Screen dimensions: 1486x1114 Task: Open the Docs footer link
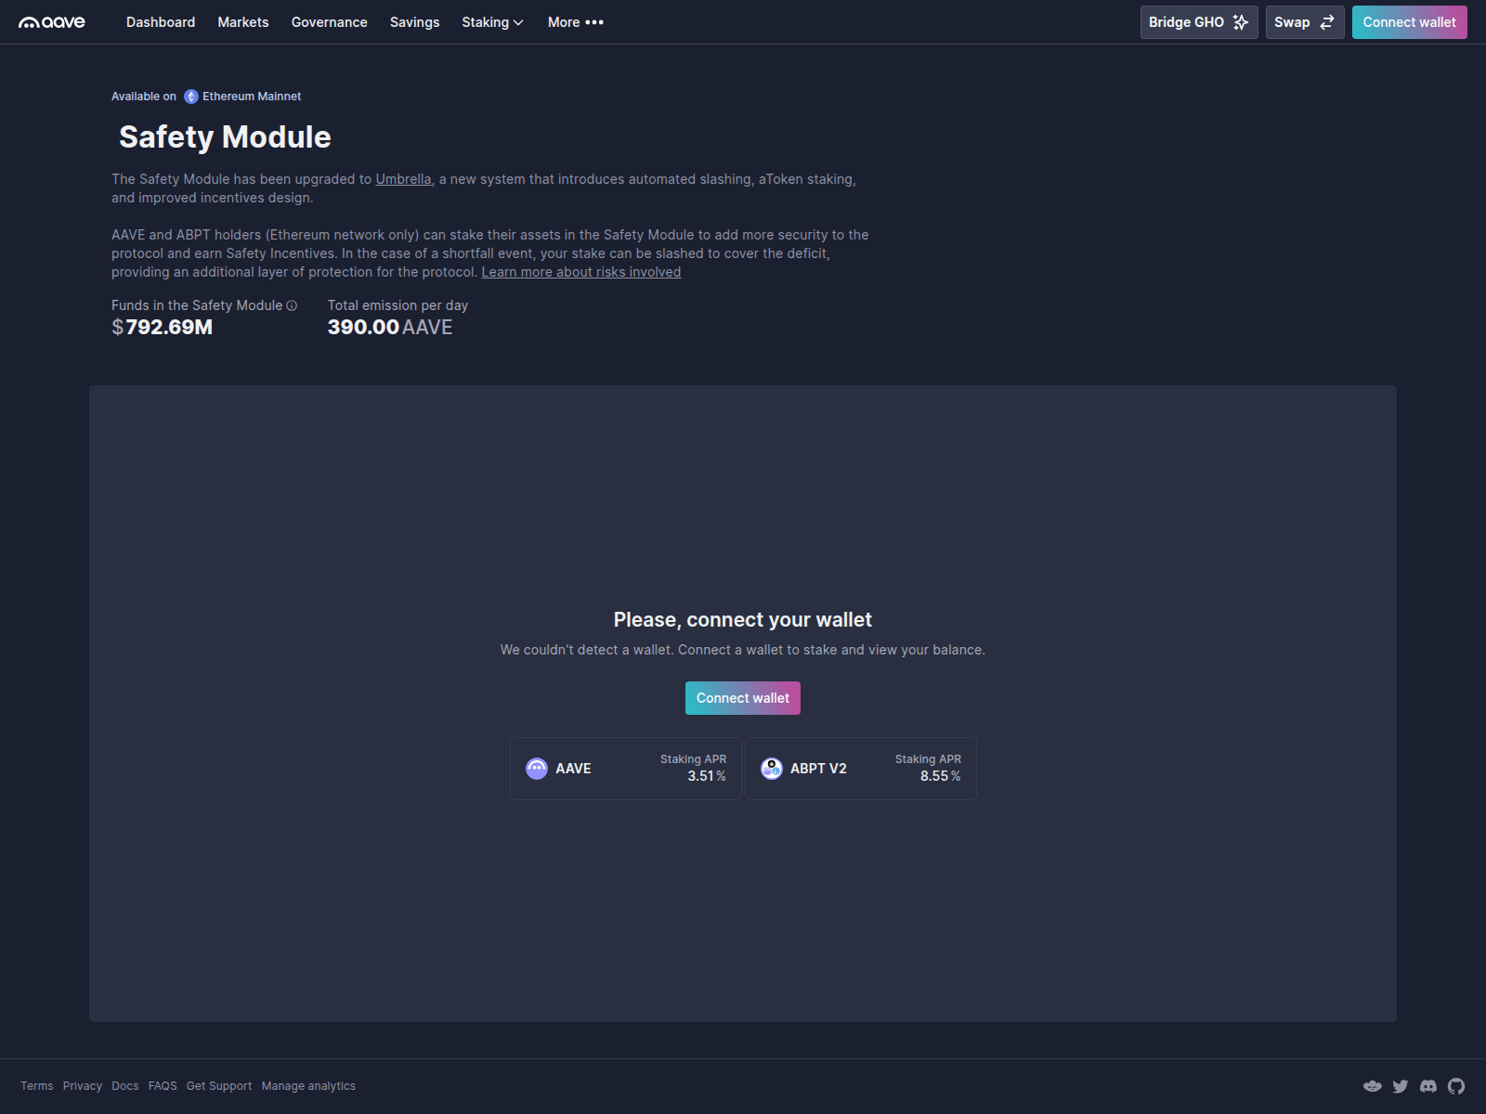pos(125,1086)
